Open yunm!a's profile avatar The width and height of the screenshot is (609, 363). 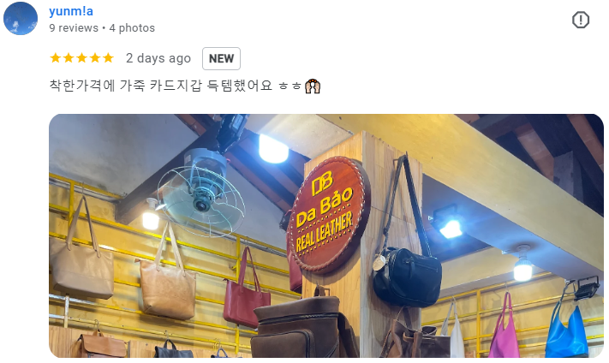(21, 18)
